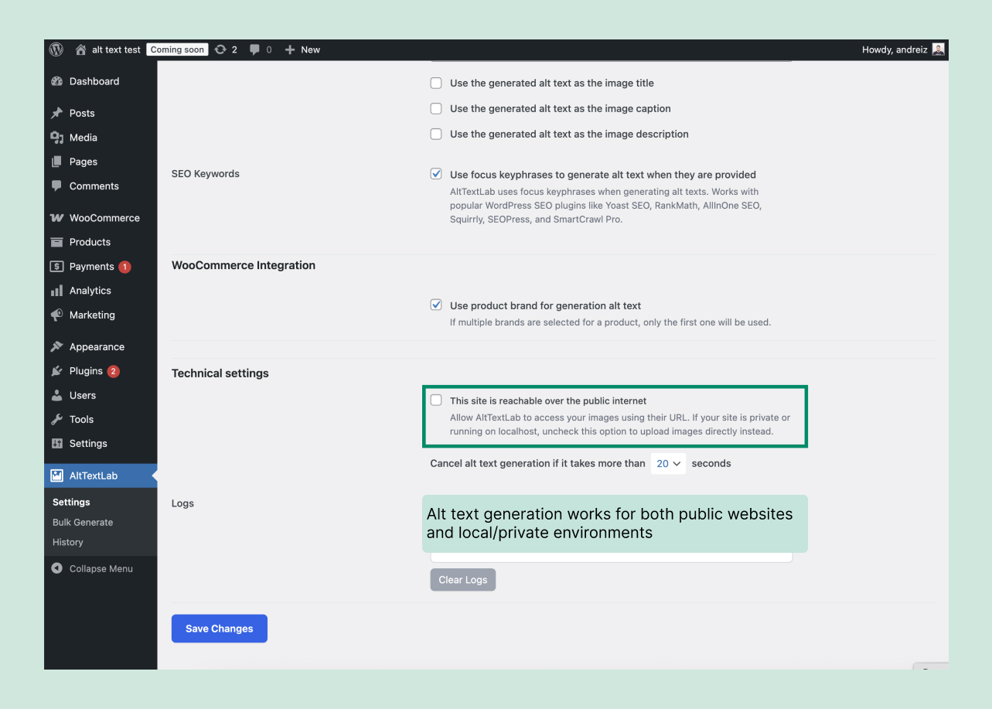Open the Media library from the sidebar
Screen dimensions: 992x709
[x=82, y=137]
